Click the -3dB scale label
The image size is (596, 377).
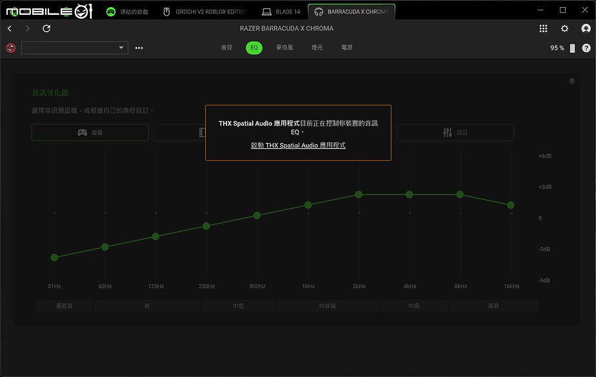(x=544, y=249)
